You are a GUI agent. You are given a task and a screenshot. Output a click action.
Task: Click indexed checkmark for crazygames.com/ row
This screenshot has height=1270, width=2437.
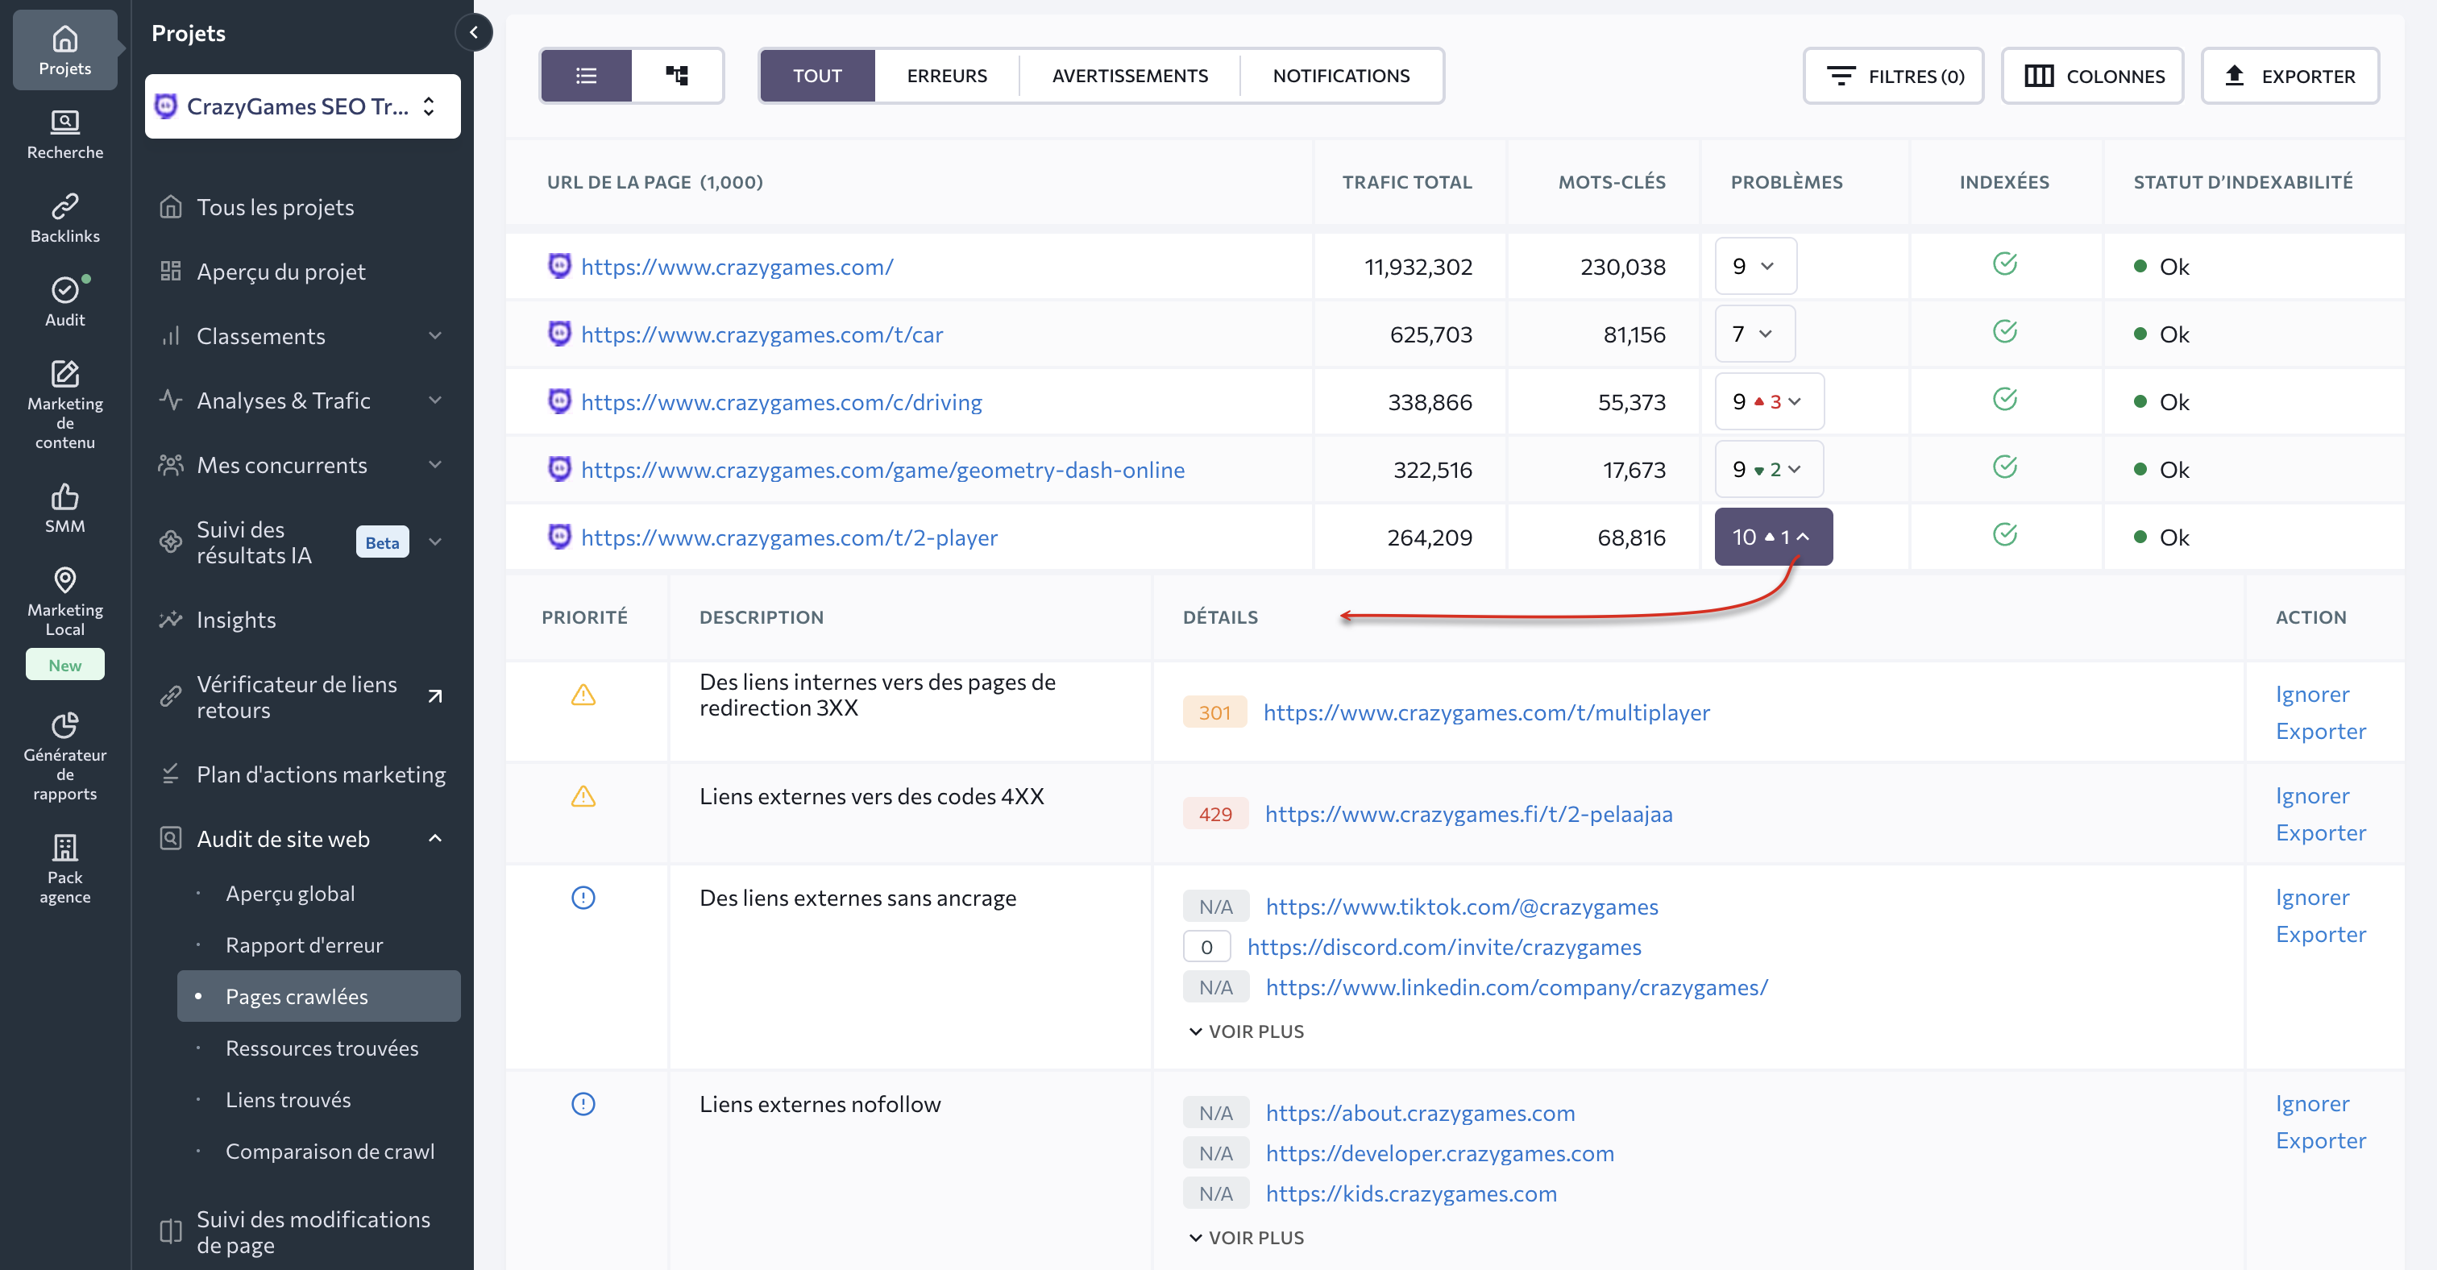(x=2005, y=264)
